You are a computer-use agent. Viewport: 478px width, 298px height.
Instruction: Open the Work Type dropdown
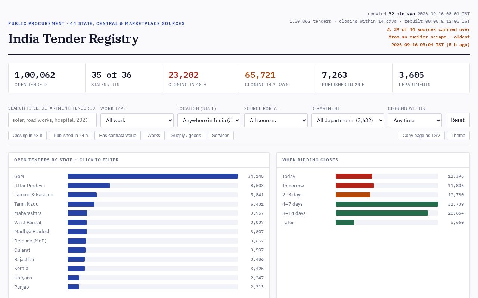click(x=137, y=120)
